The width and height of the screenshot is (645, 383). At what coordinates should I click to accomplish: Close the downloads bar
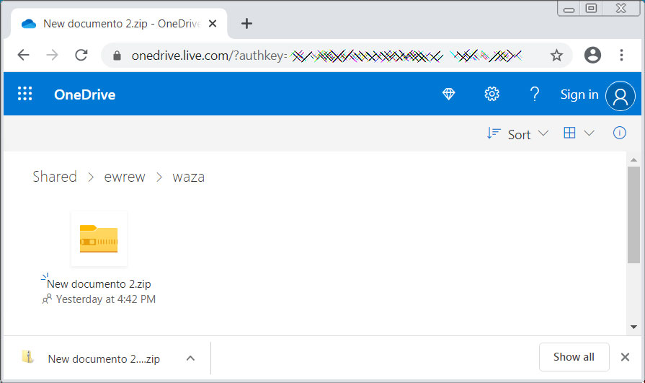pos(625,357)
